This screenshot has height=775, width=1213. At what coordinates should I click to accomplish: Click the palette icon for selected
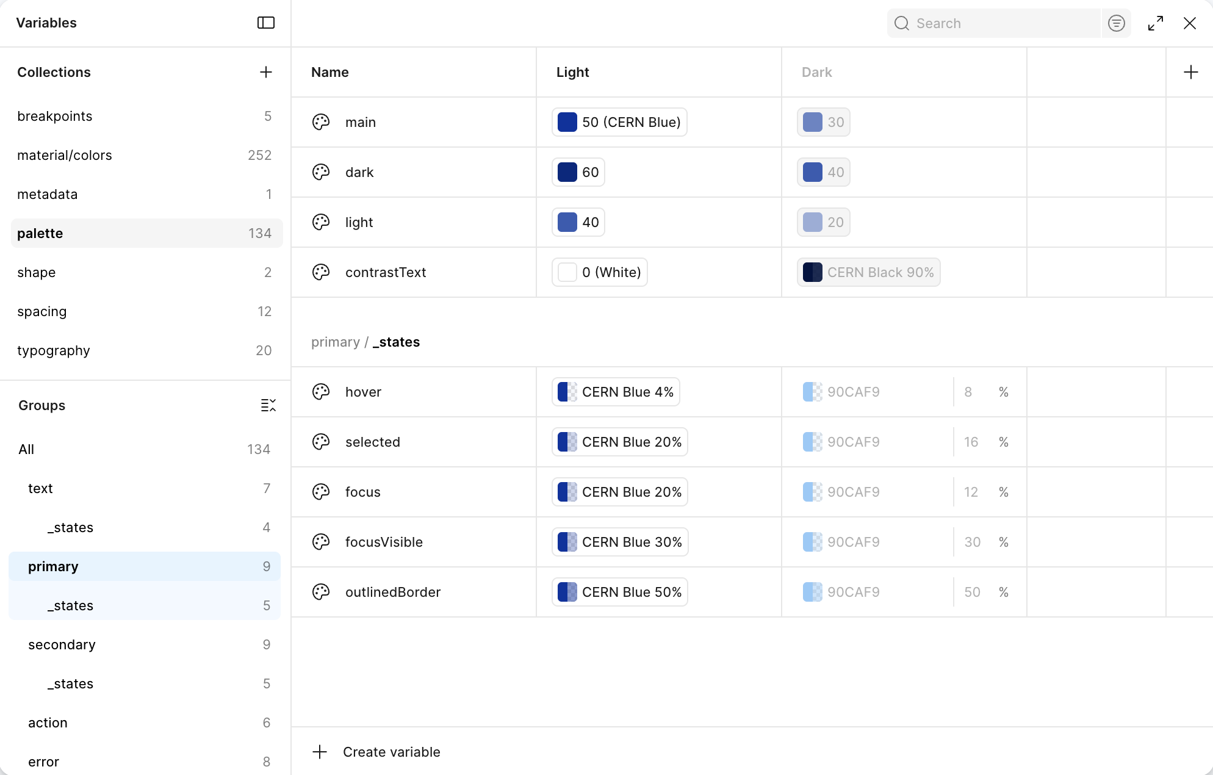point(321,442)
